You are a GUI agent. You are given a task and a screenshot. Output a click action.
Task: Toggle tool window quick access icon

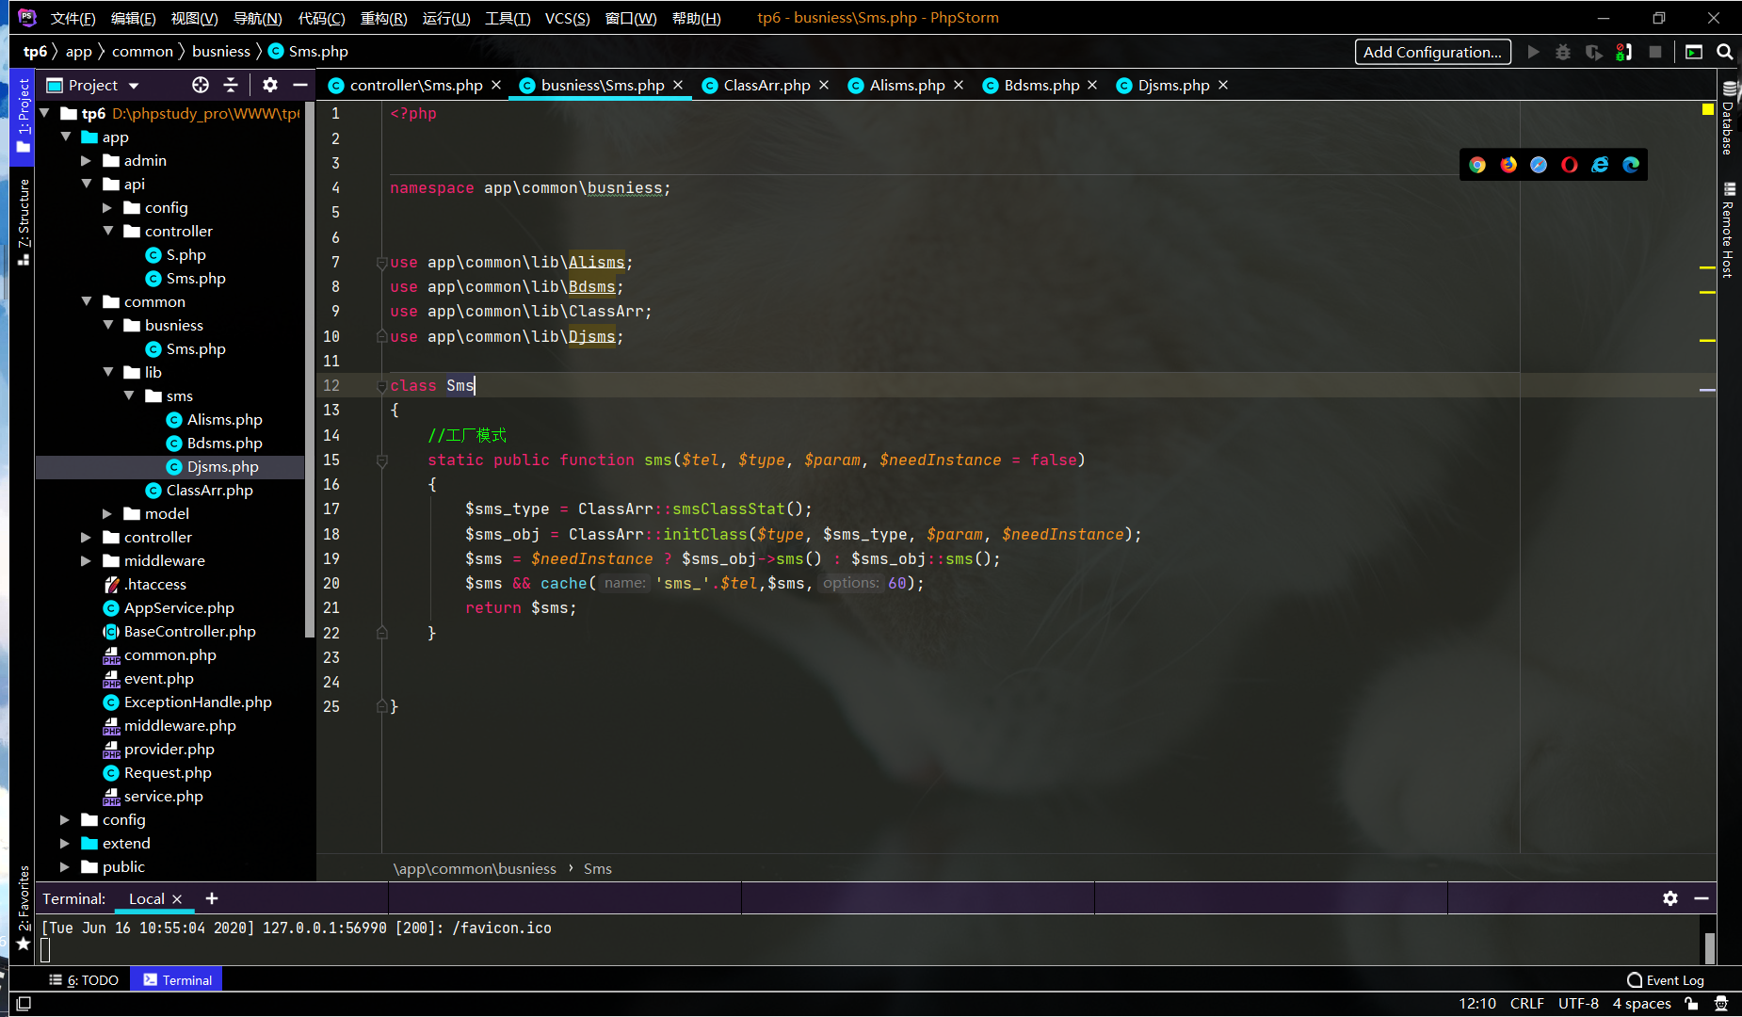pyautogui.click(x=24, y=1004)
